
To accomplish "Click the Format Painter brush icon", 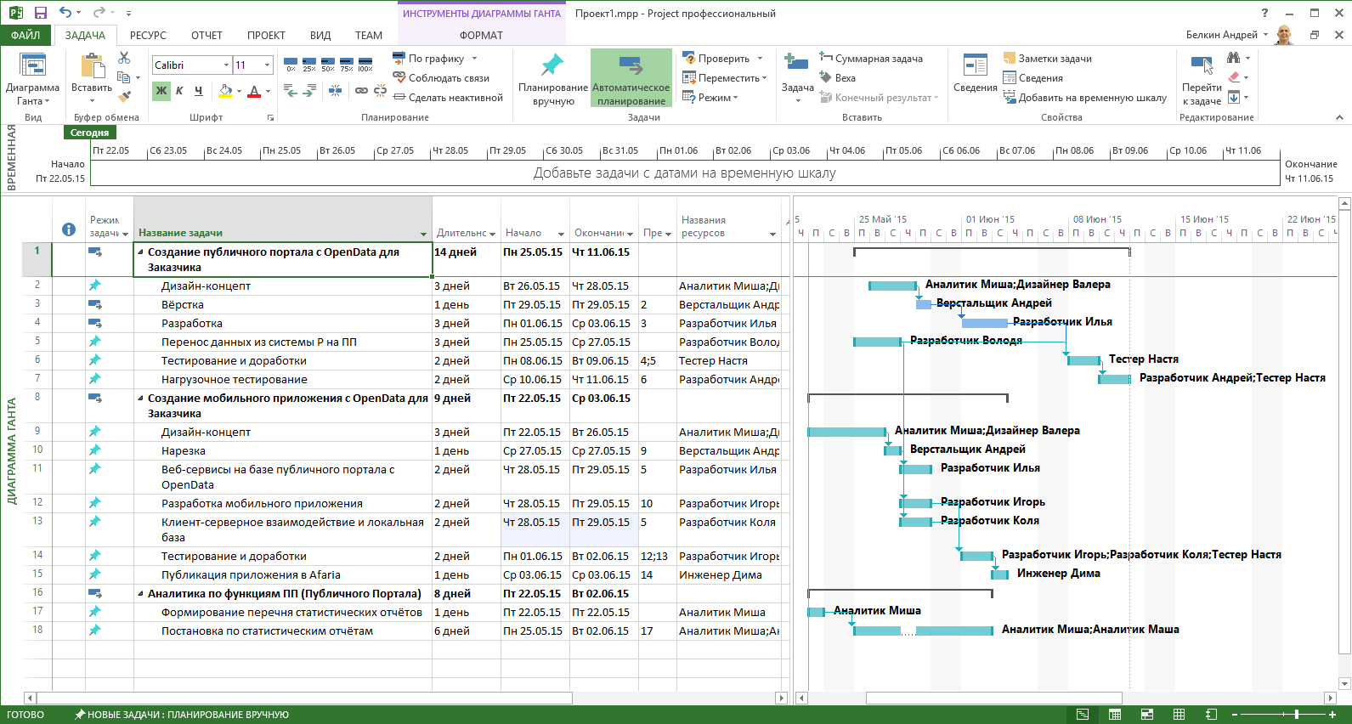I will coord(124,96).
